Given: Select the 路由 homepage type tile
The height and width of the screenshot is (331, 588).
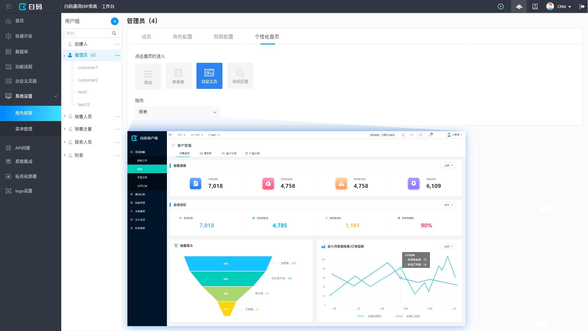Looking at the screenshot, I should (x=148, y=76).
